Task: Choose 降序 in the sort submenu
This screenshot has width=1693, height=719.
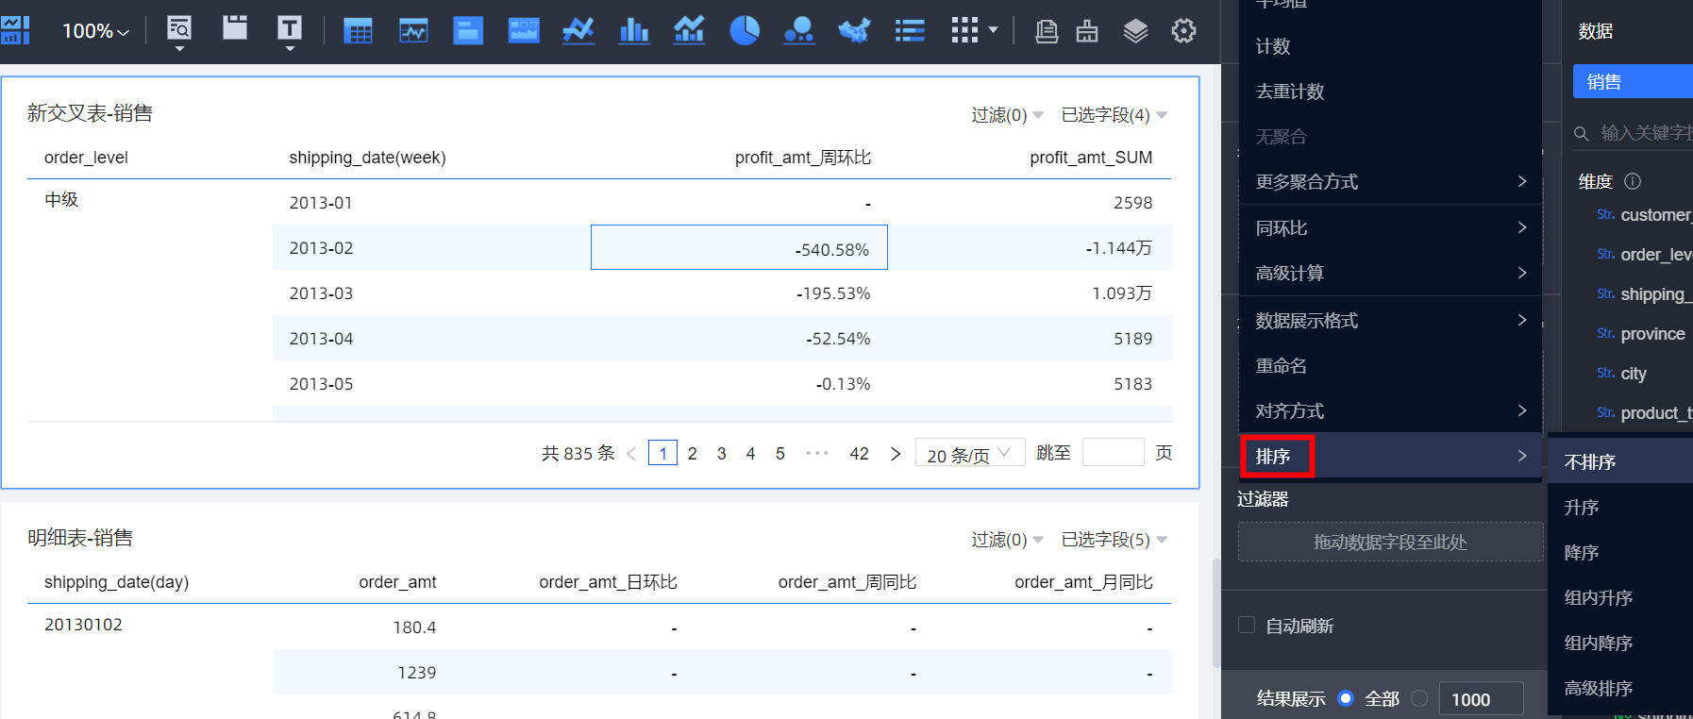Action: point(1582,553)
